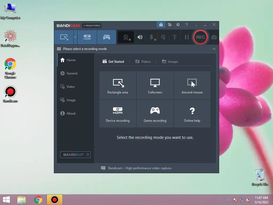The width and height of the screenshot is (273, 205).
Task: Select the Bandicam desktop shortcut
Action: point(10,94)
